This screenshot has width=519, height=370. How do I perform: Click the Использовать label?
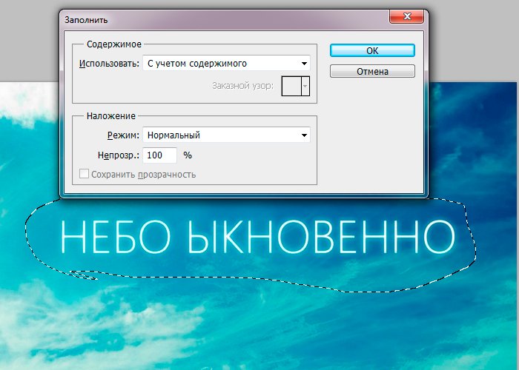108,64
